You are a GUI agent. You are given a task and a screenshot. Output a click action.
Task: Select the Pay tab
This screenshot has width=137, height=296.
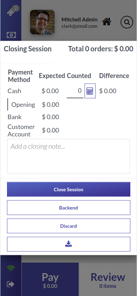(50, 279)
